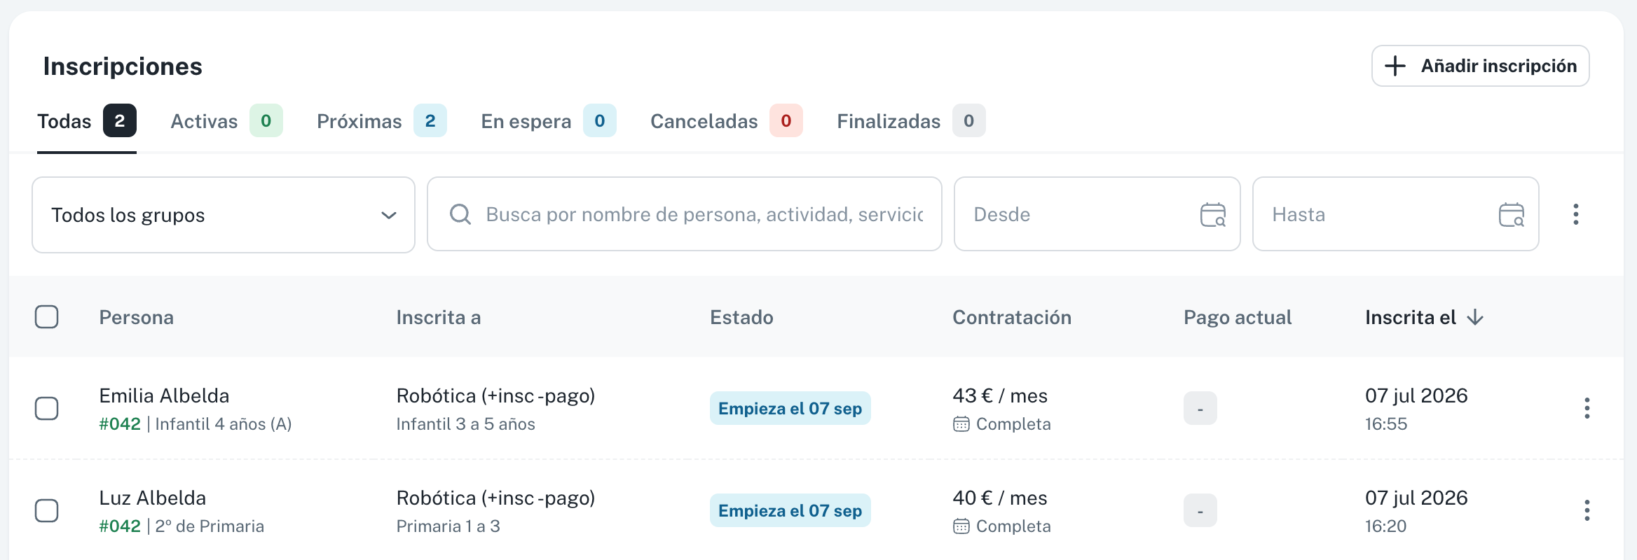Check the box for Luz Albelda
Image resolution: width=1637 pixels, height=560 pixels.
click(x=47, y=510)
